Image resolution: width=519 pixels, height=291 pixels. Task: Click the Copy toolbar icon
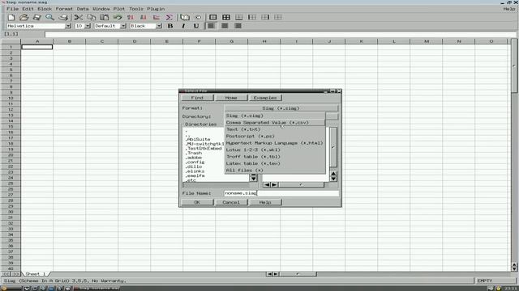click(x=92, y=17)
